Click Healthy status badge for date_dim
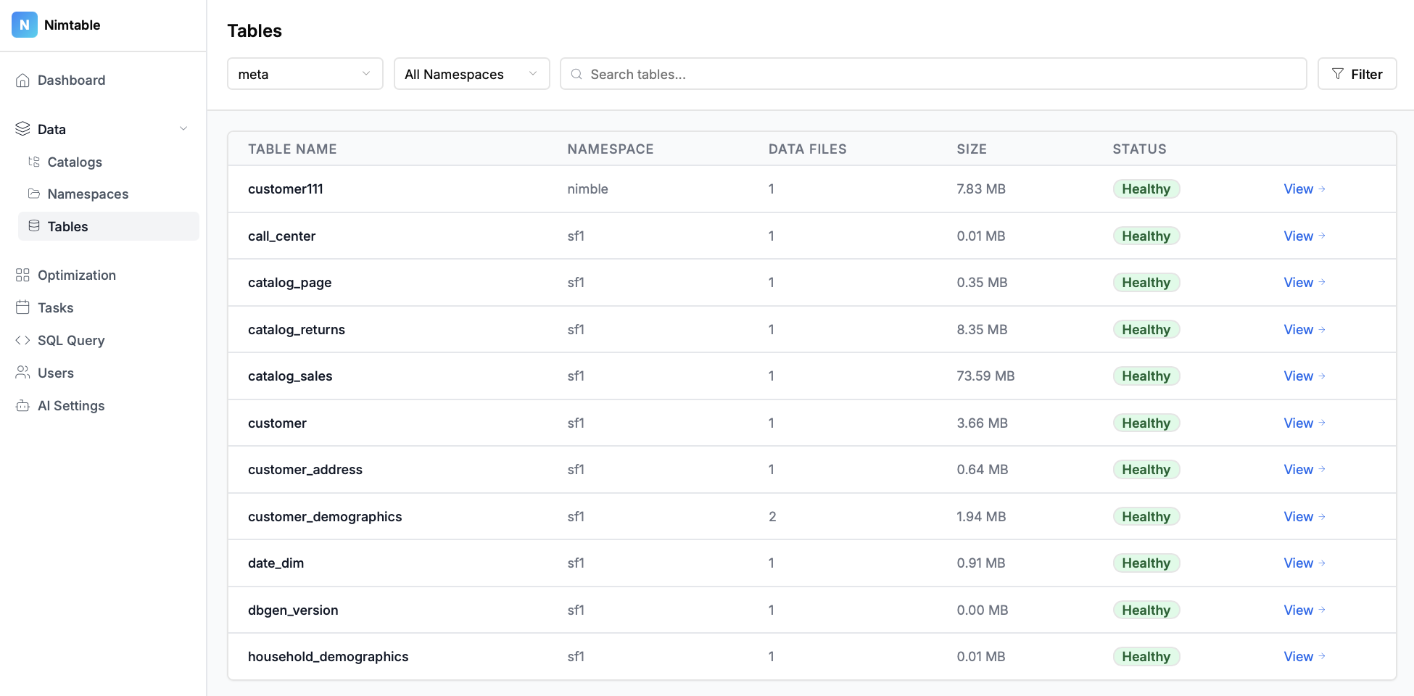1414x696 pixels. [1146, 563]
